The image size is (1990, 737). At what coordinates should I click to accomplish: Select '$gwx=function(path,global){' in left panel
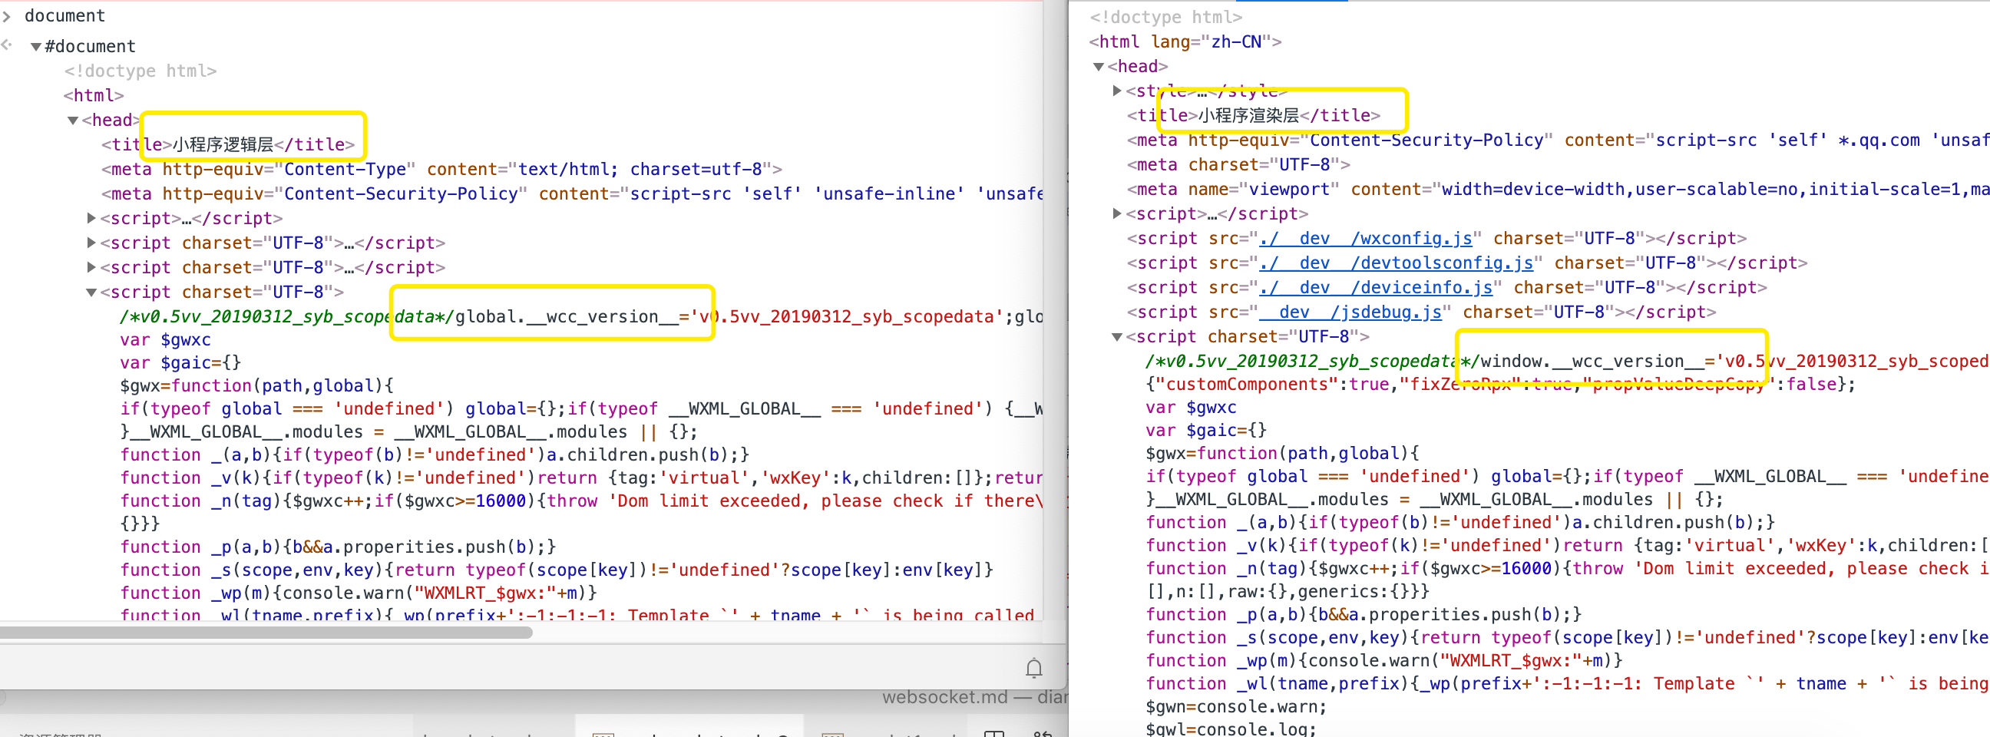256,386
